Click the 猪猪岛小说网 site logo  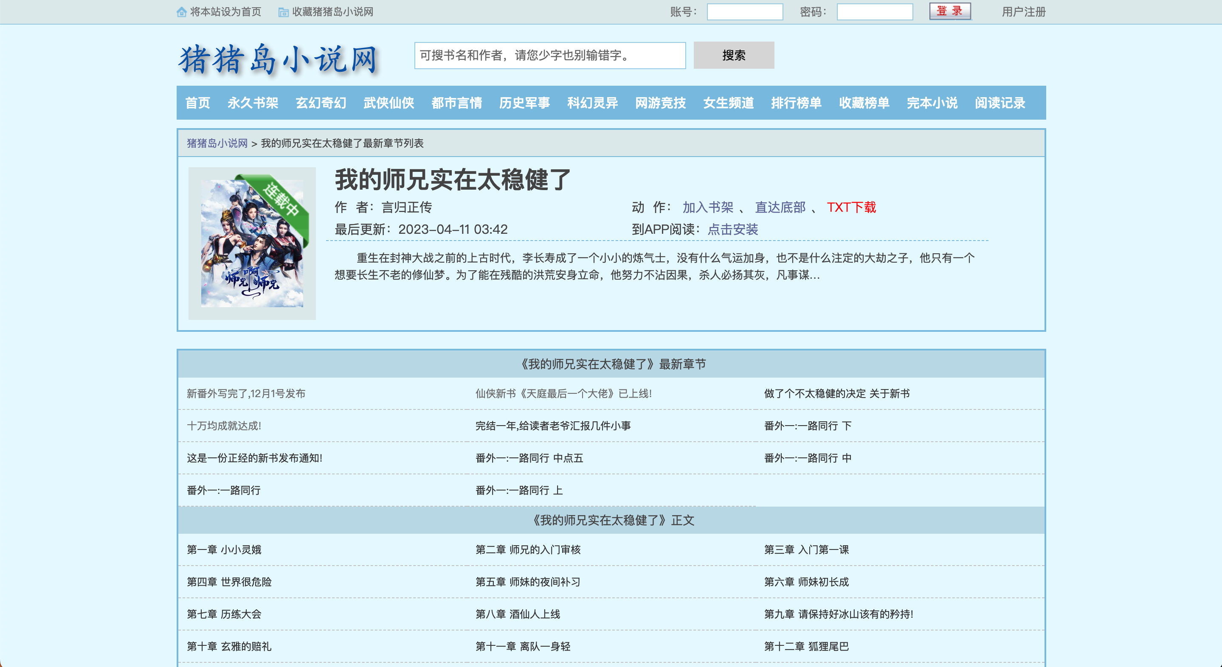[279, 59]
